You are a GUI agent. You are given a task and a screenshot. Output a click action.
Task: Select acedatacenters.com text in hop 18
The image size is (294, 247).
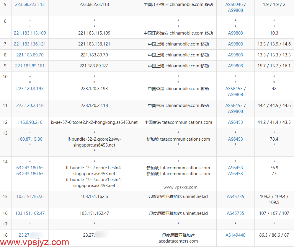[x=178, y=241]
